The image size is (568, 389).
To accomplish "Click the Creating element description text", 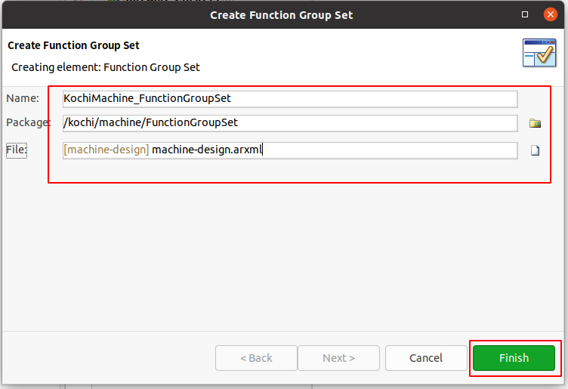I will pos(106,67).
